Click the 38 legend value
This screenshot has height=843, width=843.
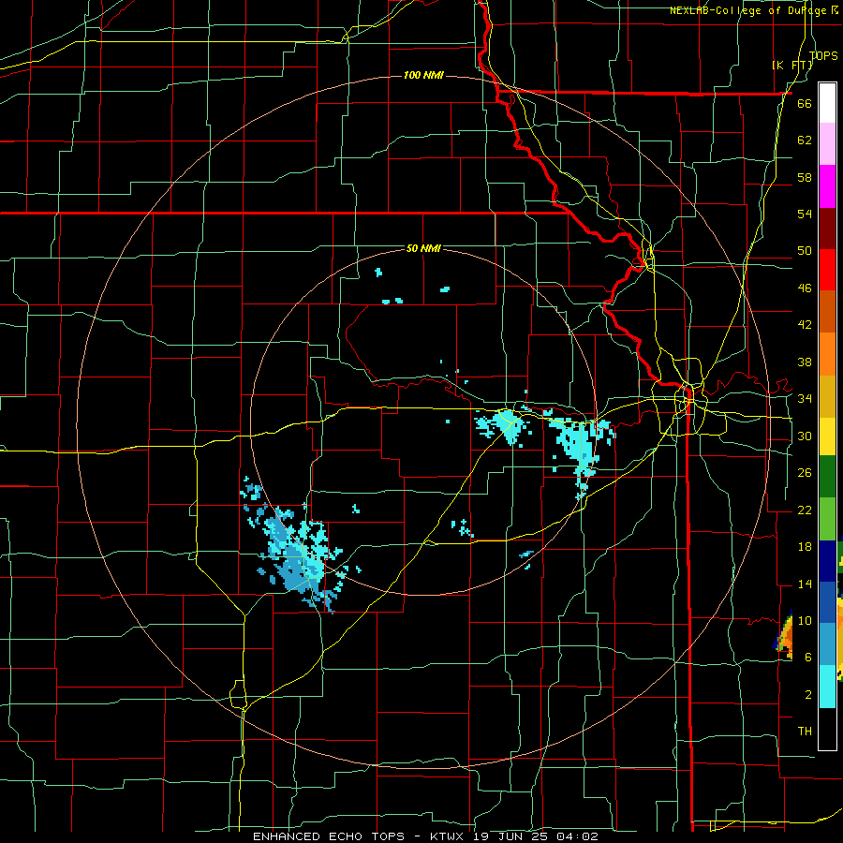[805, 362]
